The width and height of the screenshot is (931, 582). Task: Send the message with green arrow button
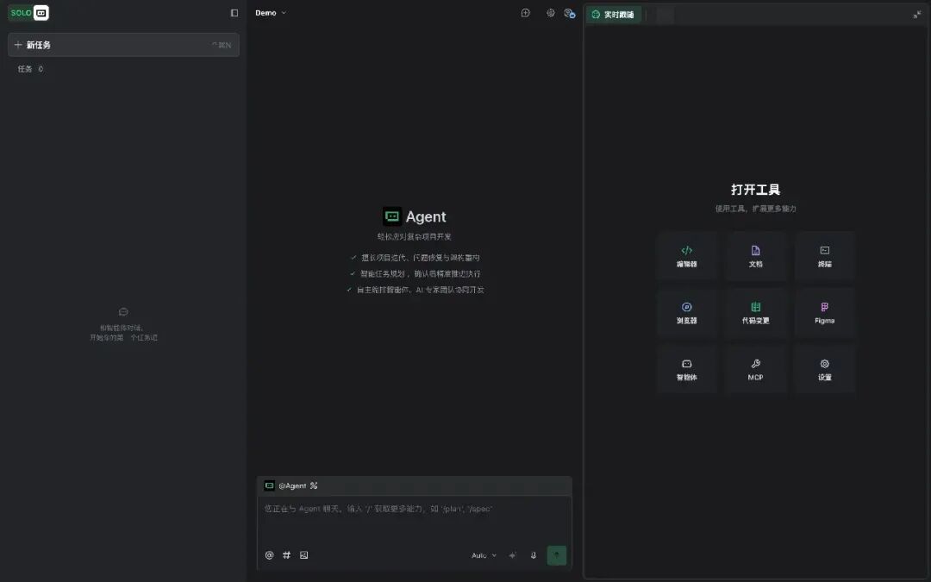pyautogui.click(x=556, y=555)
